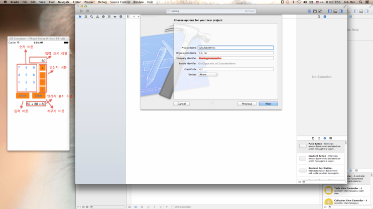This screenshot has width=373, height=209.
Task: Open the Window menu
Action: 139,2
